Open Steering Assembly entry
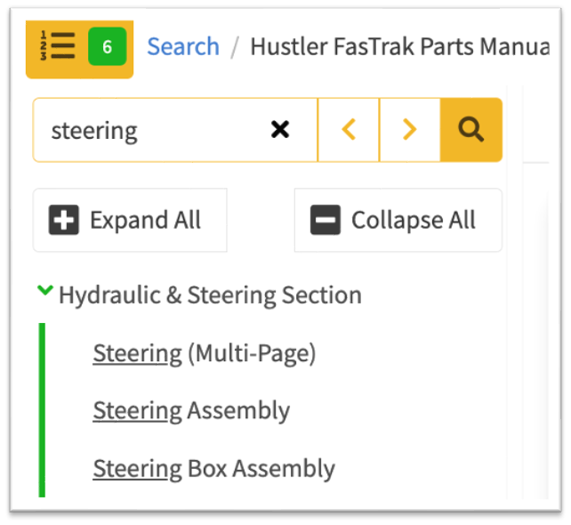 click(191, 411)
